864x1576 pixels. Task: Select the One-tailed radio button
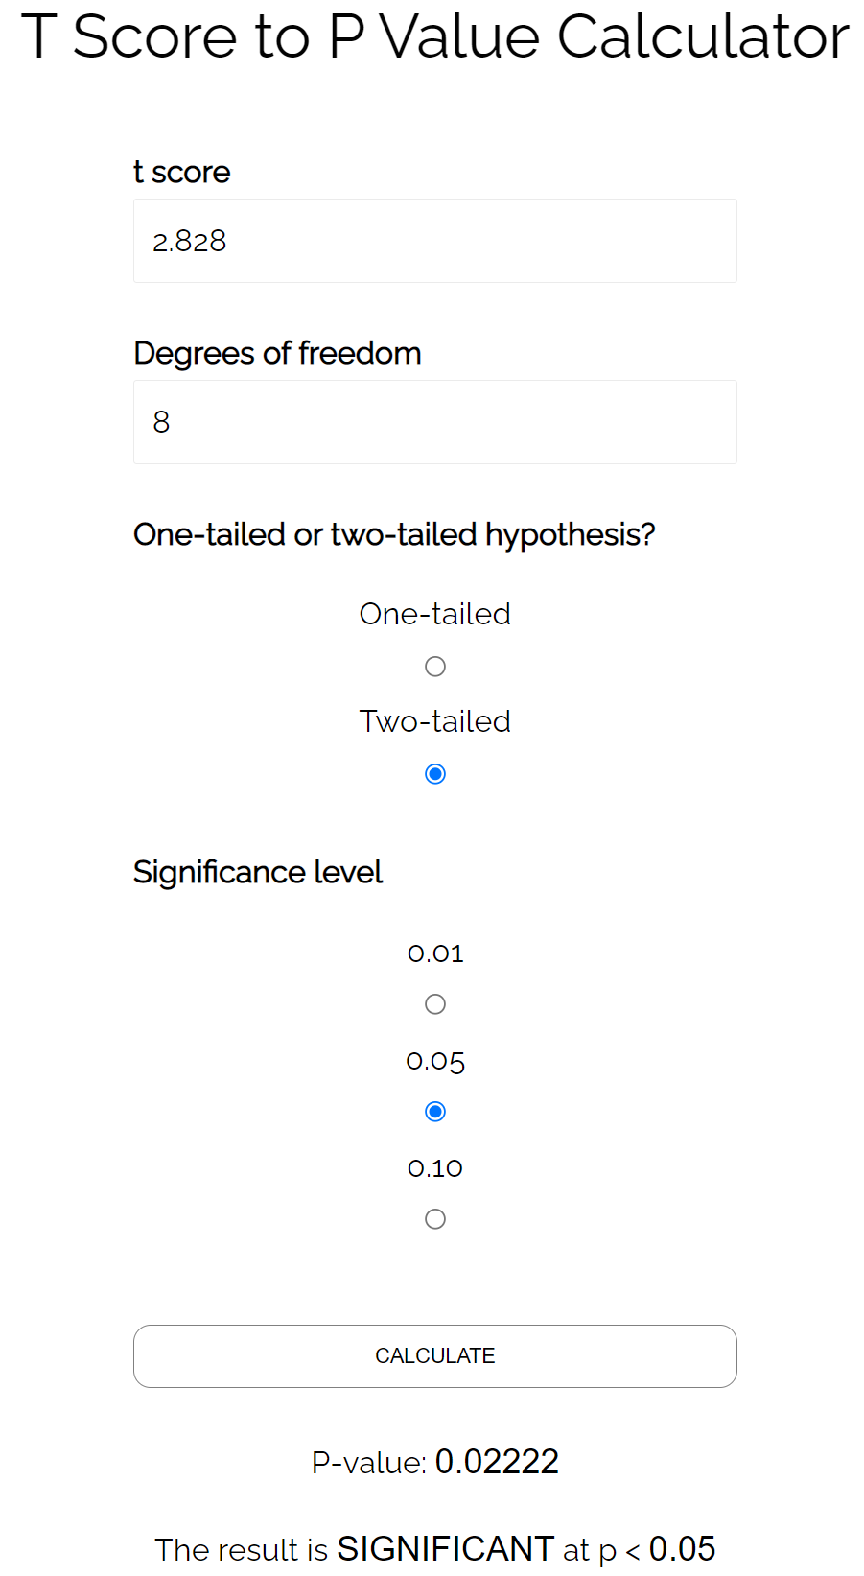[x=435, y=667]
